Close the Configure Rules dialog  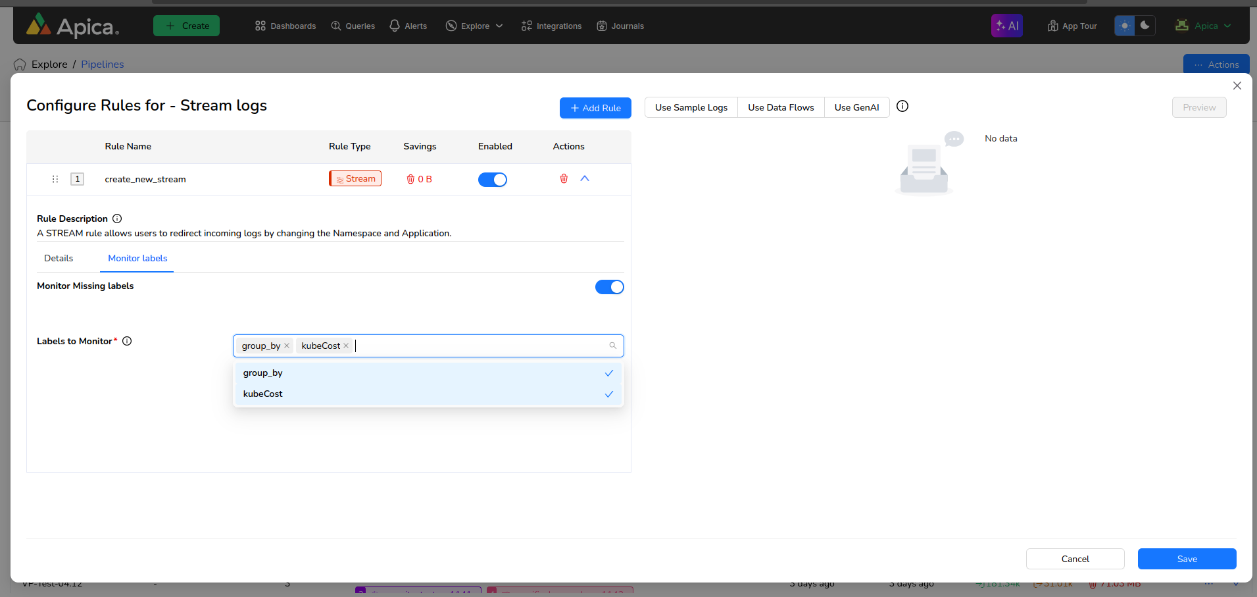click(1237, 86)
